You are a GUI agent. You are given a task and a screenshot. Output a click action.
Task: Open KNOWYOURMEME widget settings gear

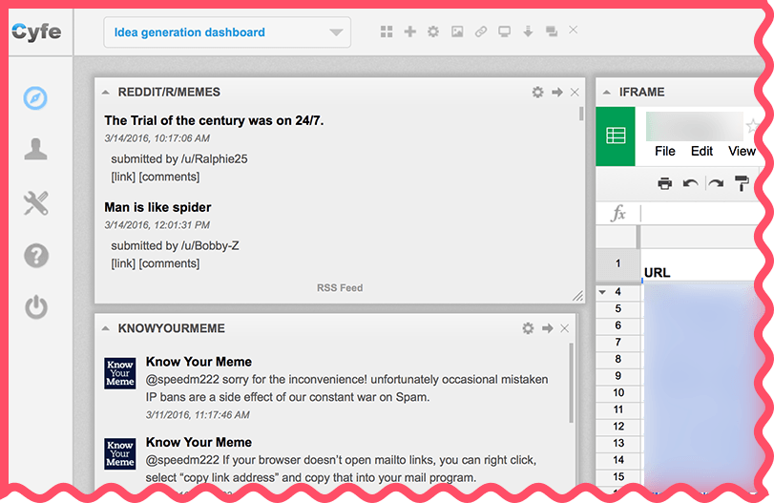coord(528,328)
